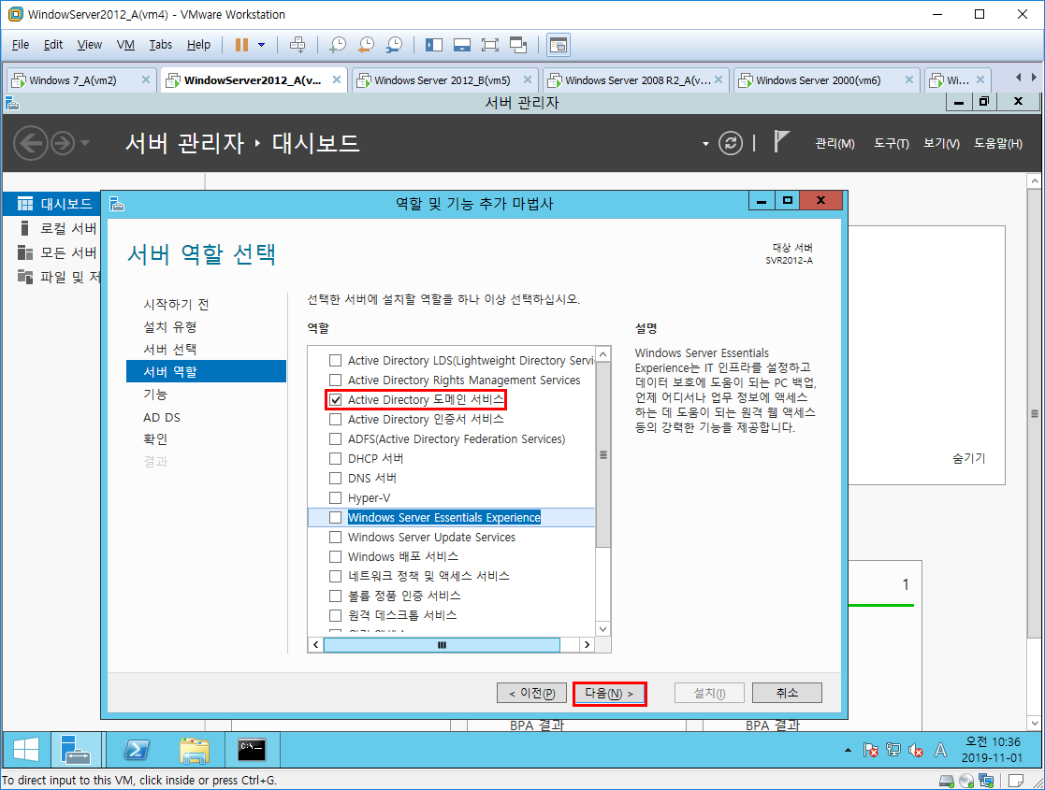The image size is (1045, 790).
Task: Go to 설치 유형 wizard step
Action: coord(170,327)
